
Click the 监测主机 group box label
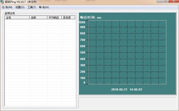click(10, 13)
